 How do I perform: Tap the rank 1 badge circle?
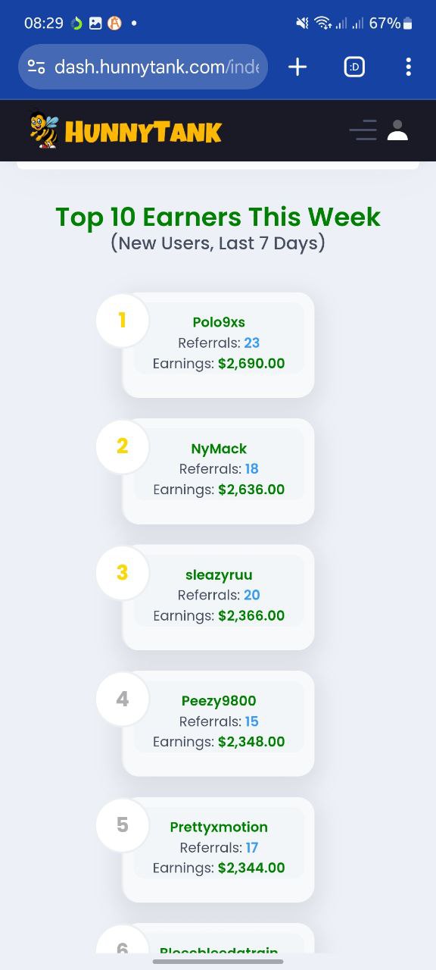[x=123, y=321]
